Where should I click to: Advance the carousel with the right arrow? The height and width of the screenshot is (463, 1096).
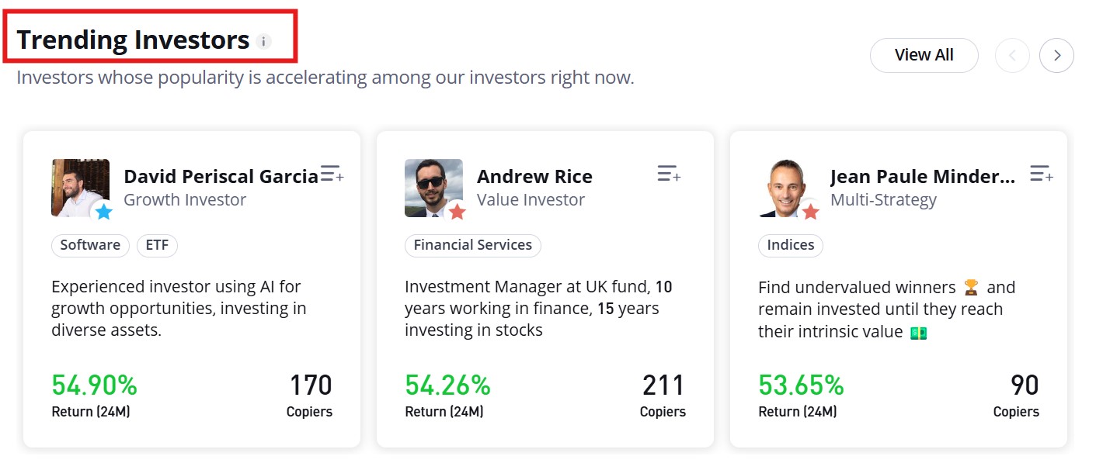click(1056, 55)
